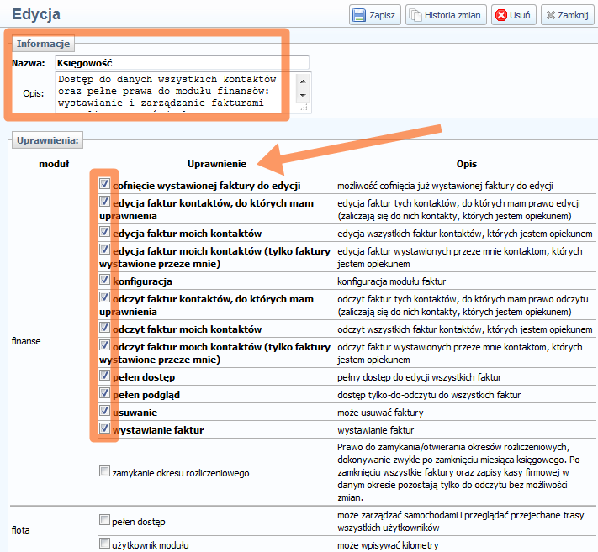The width and height of the screenshot is (598, 552).
Task: Uncheck 'cofnięcie wystawionej faktury do edycji'
Action: coord(104,183)
